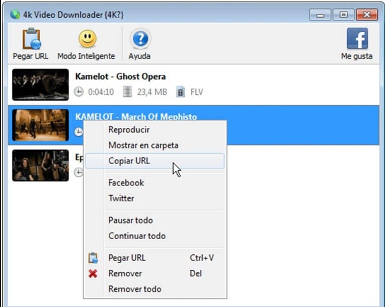Click the Facebook Me gusta icon
Image resolution: width=385 pixels, height=307 pixels.
coord(357,38)
